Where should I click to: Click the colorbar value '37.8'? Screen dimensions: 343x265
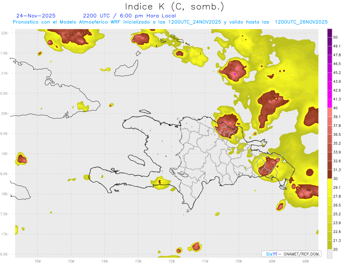(x=337, y=126)
